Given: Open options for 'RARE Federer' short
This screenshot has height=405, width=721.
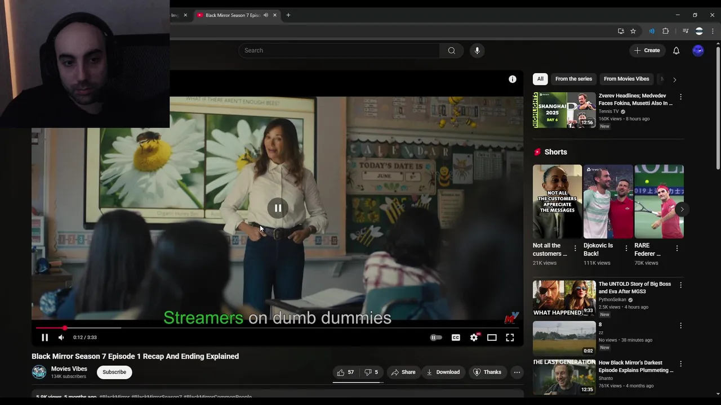Looking at the screenshot, I should point(677,248).
